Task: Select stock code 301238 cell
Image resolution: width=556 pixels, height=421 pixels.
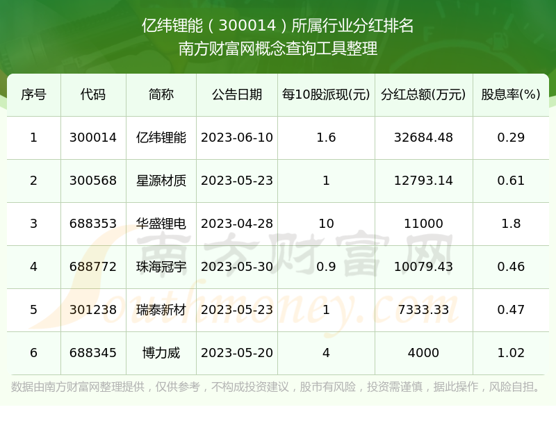Action: (93, 310)
